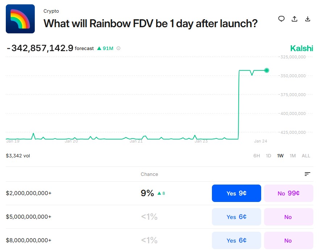This screenshot has height=252, width=330.
Task: Click the green endpoint dot on the chart
Action: (x=267, y=70)
